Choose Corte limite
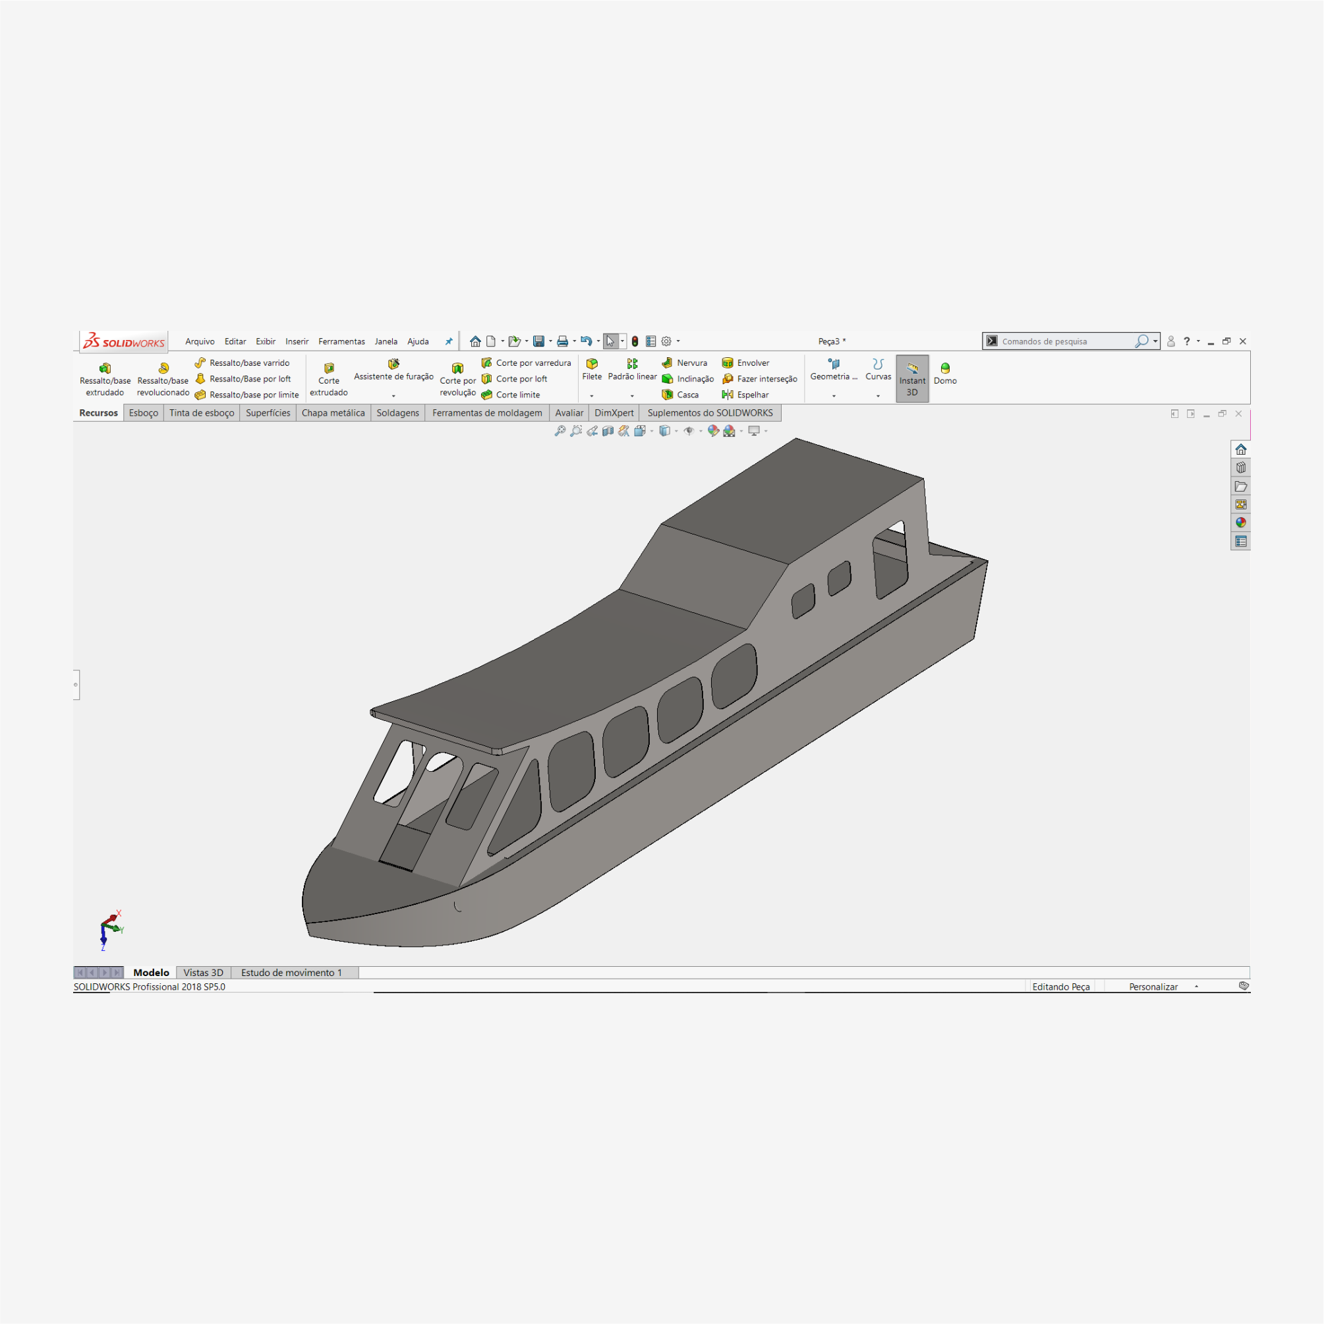This screenshot has height=1324, width=1324. [x=511, y=395]
